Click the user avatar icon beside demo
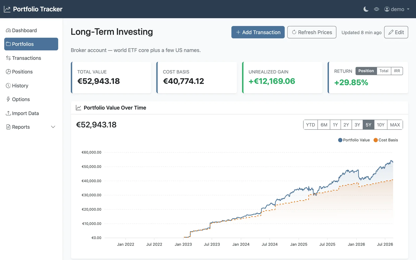This screenshot has height=260, width=416. pyautogui.click(x=387, y=9)
